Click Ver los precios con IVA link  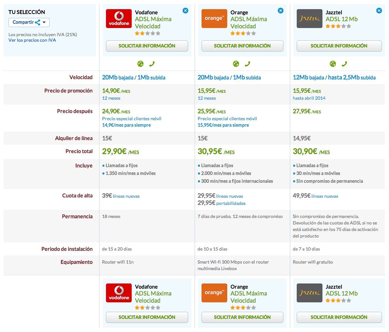click(x=32, y=40)
